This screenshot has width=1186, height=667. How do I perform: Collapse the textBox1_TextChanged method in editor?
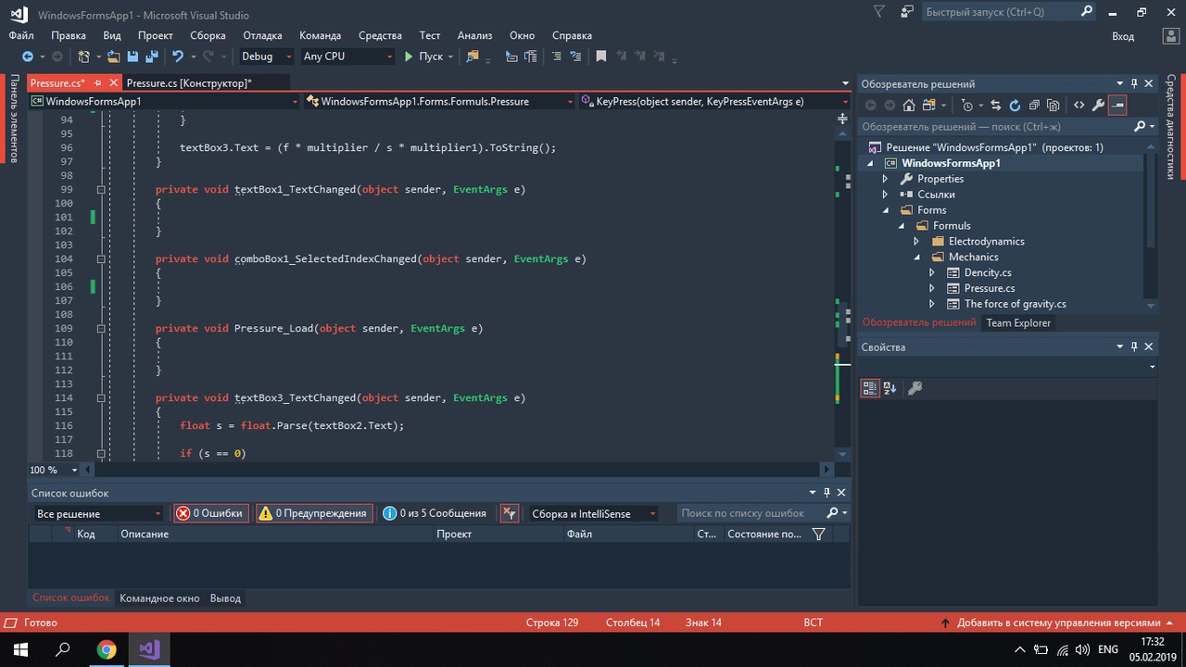[x=101, y=189]
